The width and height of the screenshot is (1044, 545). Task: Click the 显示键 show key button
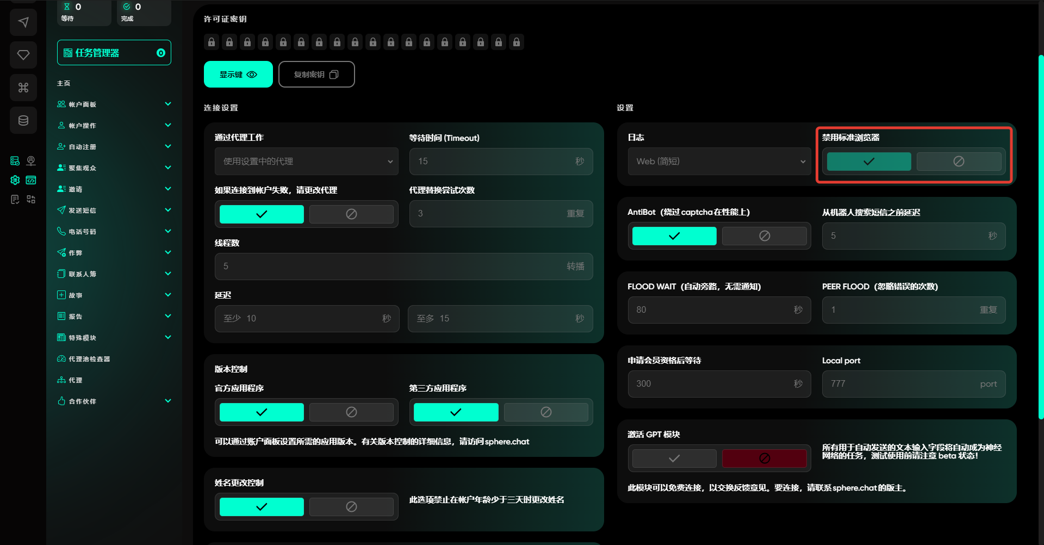tap(238, 75)
